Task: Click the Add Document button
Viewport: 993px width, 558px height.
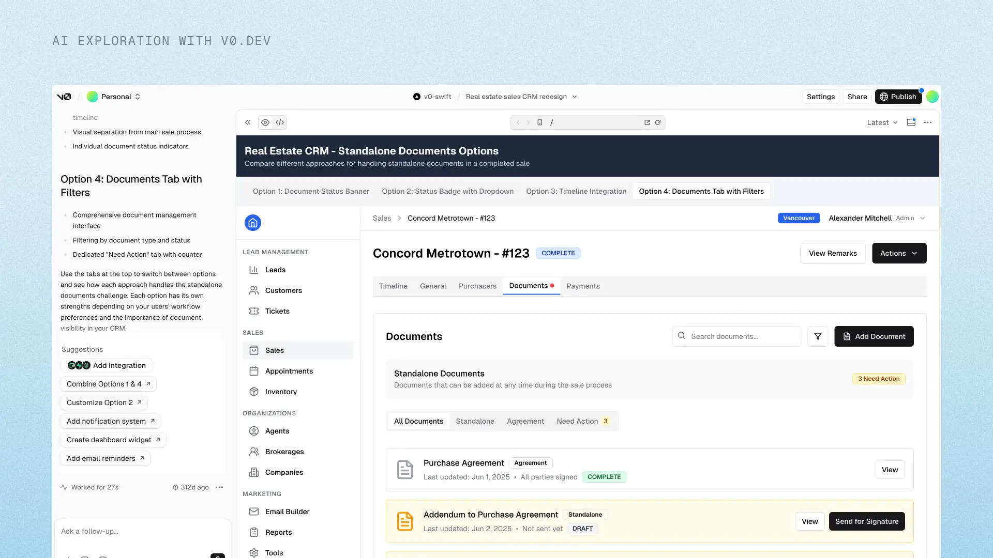Action: point(874,336)
